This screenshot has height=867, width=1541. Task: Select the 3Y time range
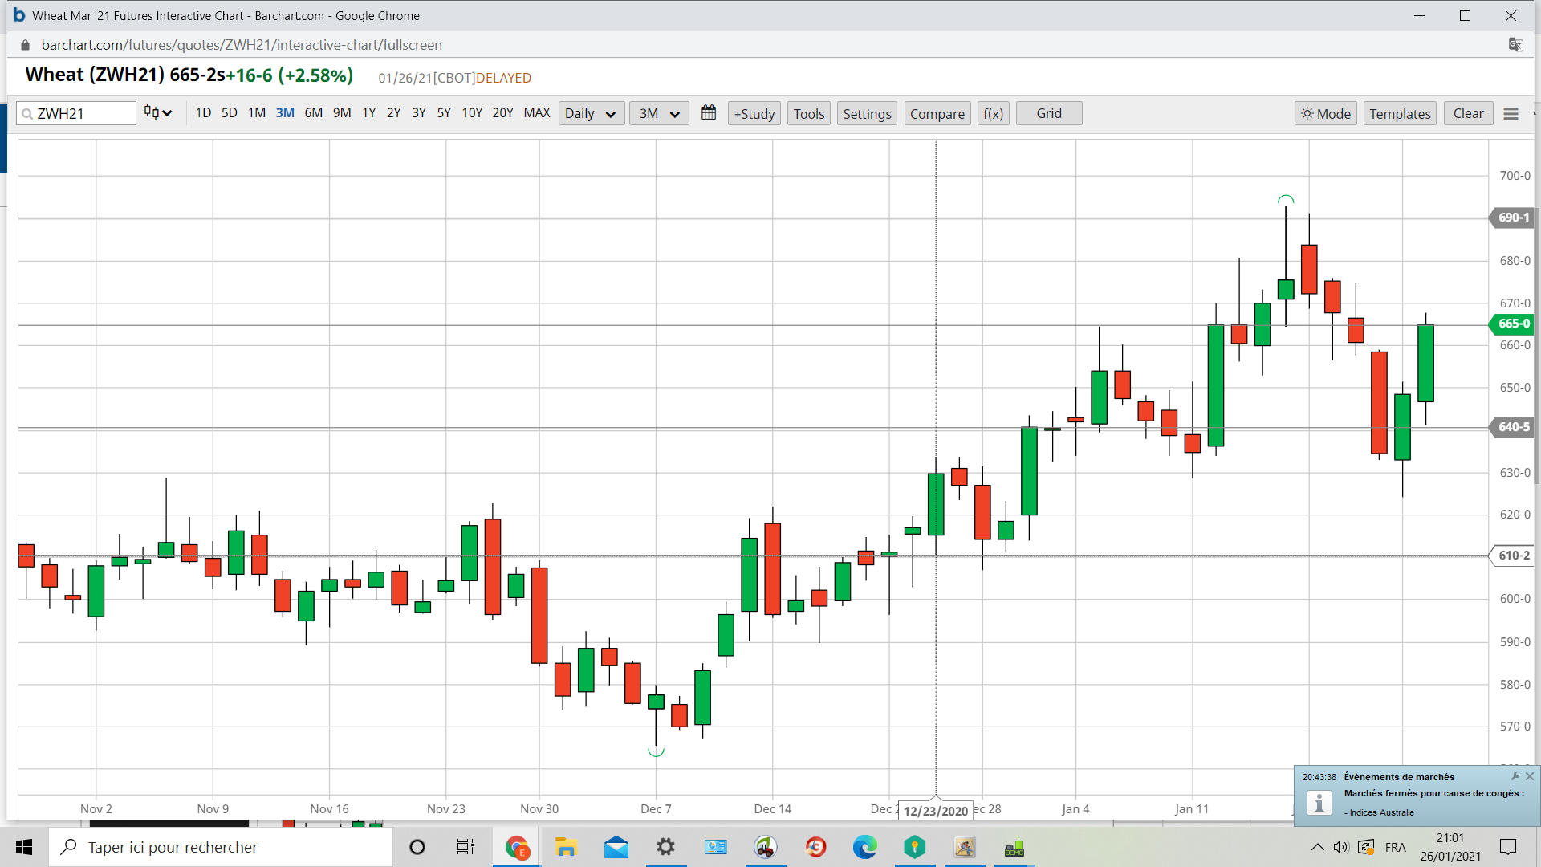[419, 113]
